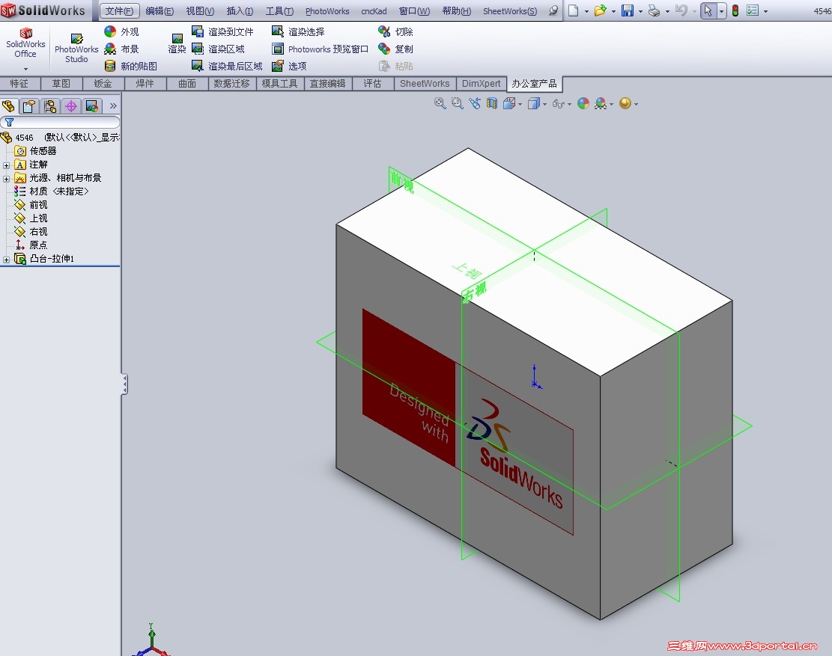The height and width of the screenshot is (656, 832).
Task: Open PhotoWorks 选项 options
Action: tap(289, 66)
